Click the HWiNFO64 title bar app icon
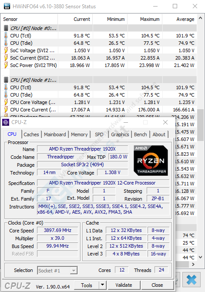 tap(7, 6)
